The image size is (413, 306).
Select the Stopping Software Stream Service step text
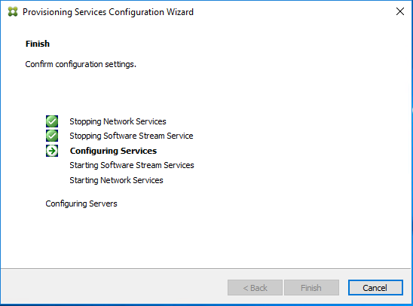[x=131, y=136]
